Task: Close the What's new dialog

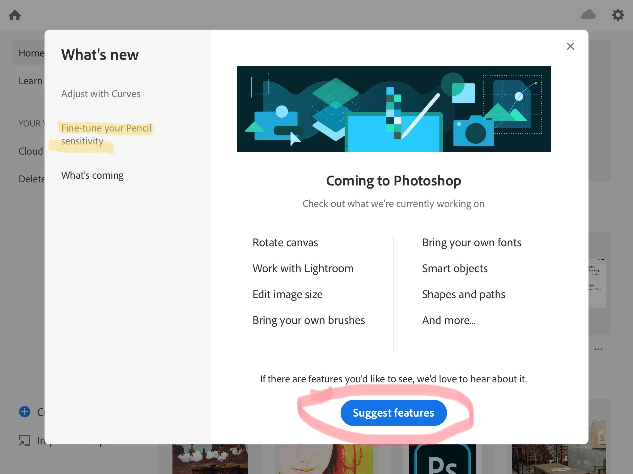Action: pyautogui.click(x=570, y=46)
